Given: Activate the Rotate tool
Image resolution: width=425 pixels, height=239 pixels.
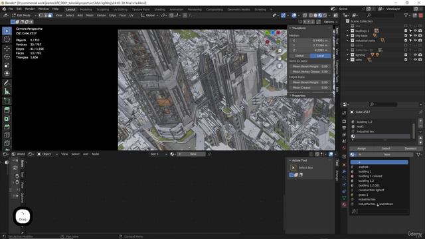Looking at the screenshot, I should [7, 57].
